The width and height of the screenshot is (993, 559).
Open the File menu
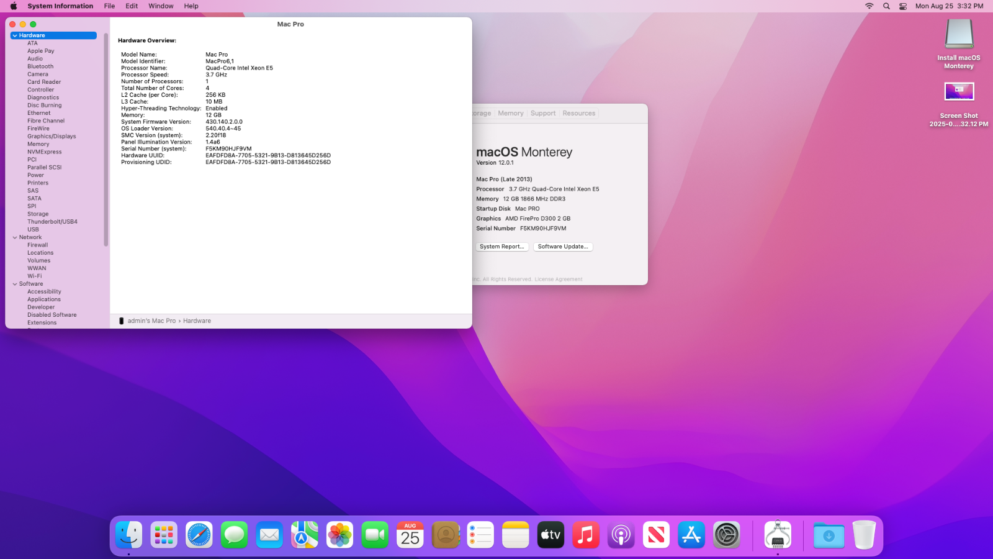109,6
